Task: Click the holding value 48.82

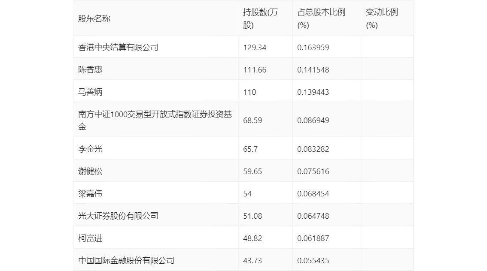Action: click(x=253, y=238)
